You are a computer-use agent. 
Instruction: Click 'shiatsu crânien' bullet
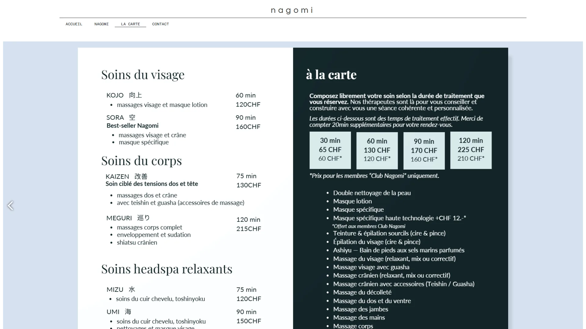(137, 242)
